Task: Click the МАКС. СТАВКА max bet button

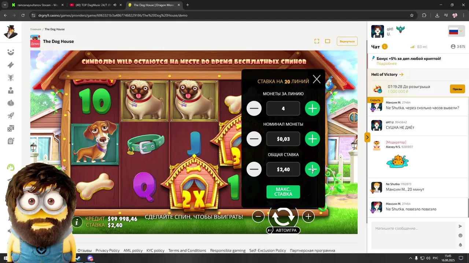Action: [x=283, y=192]
